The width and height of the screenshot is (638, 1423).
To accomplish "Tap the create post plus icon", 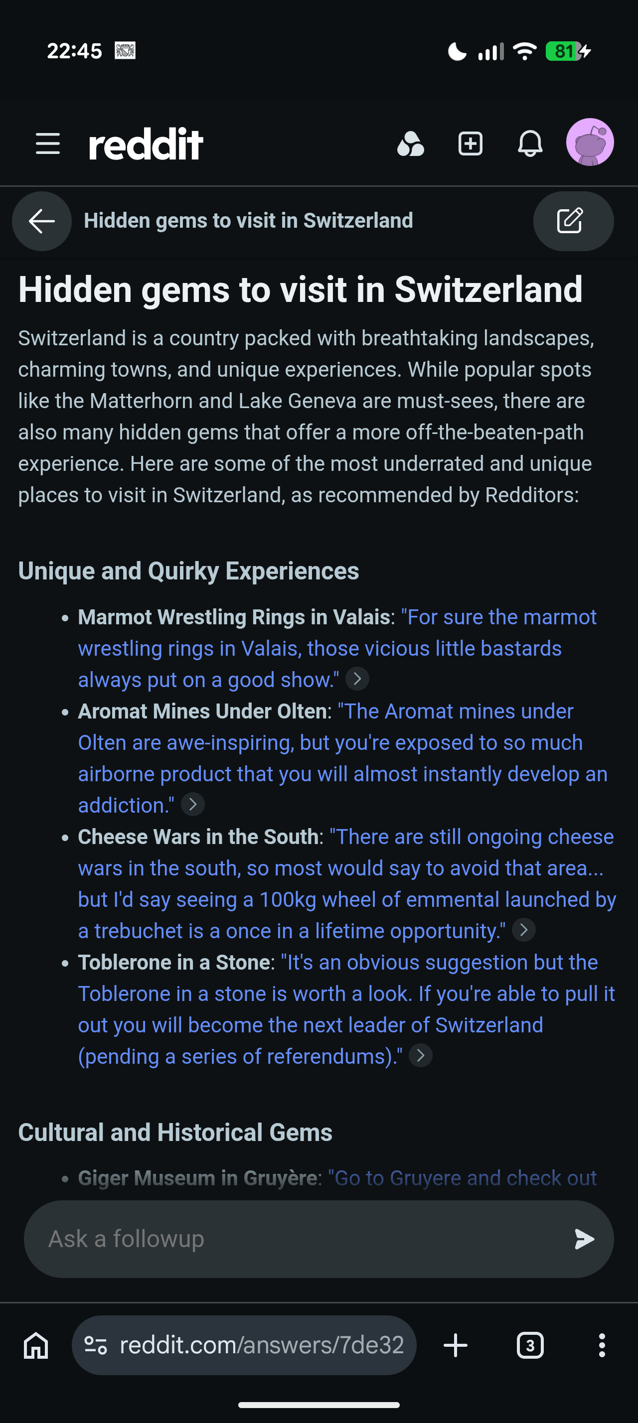I will [470, 144].
